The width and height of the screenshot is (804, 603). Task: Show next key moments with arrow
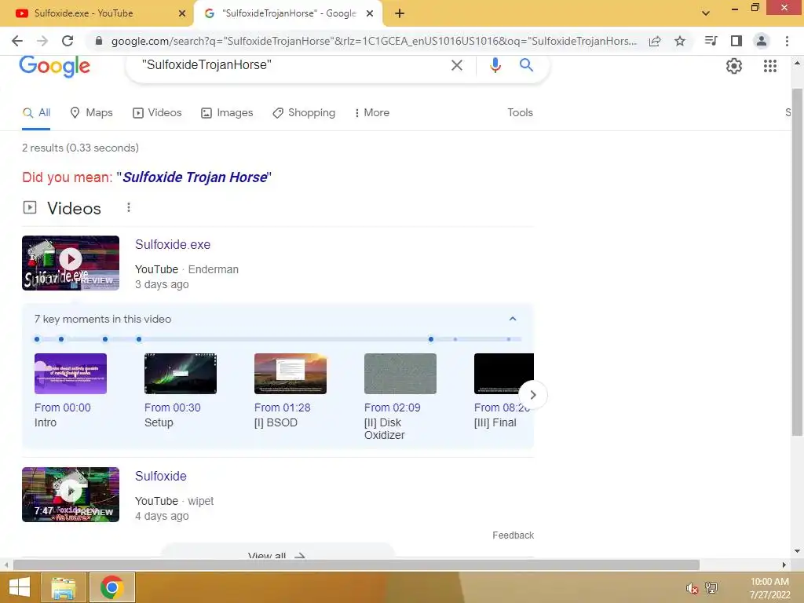tap(533, 396)
